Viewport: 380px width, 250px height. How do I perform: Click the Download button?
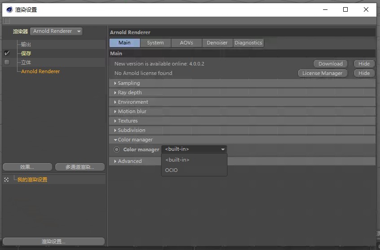(331, 64)
